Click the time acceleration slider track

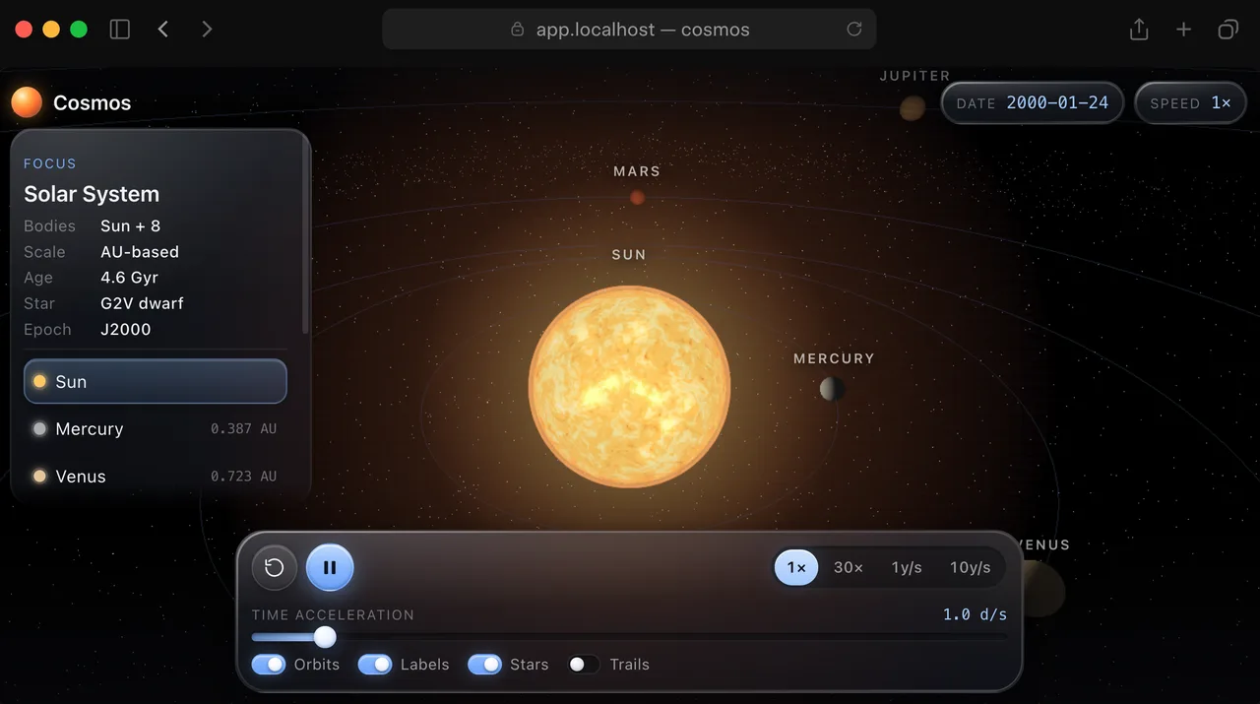click(x=630, y=637)
